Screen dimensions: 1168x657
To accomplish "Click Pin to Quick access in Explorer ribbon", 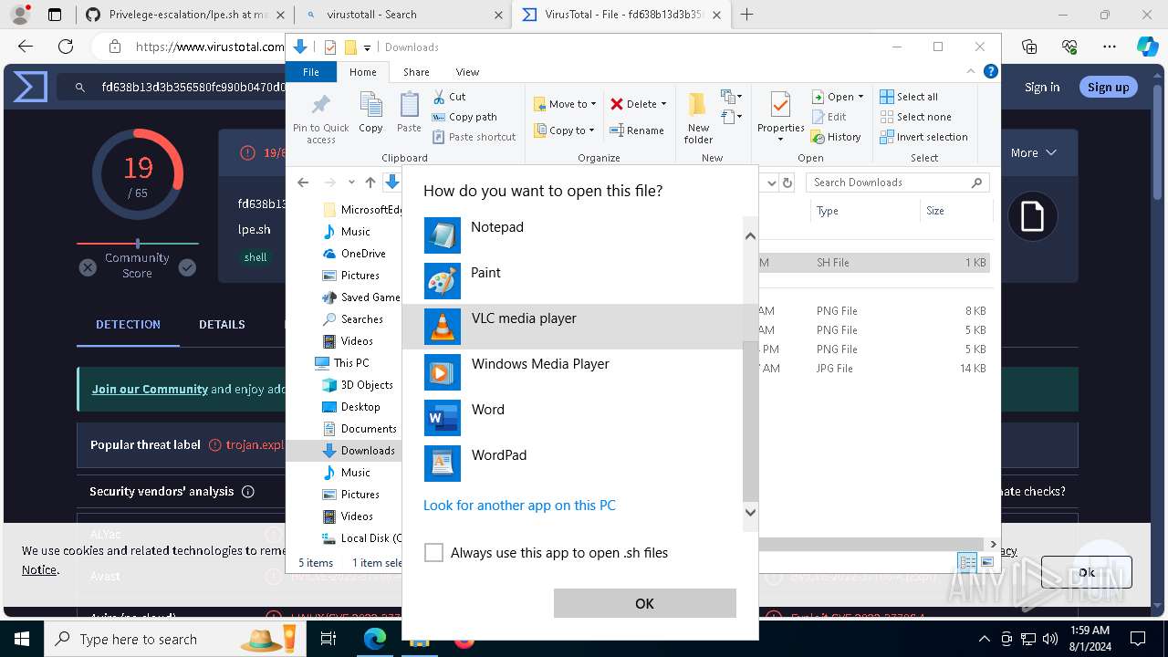I will (320, 118).
